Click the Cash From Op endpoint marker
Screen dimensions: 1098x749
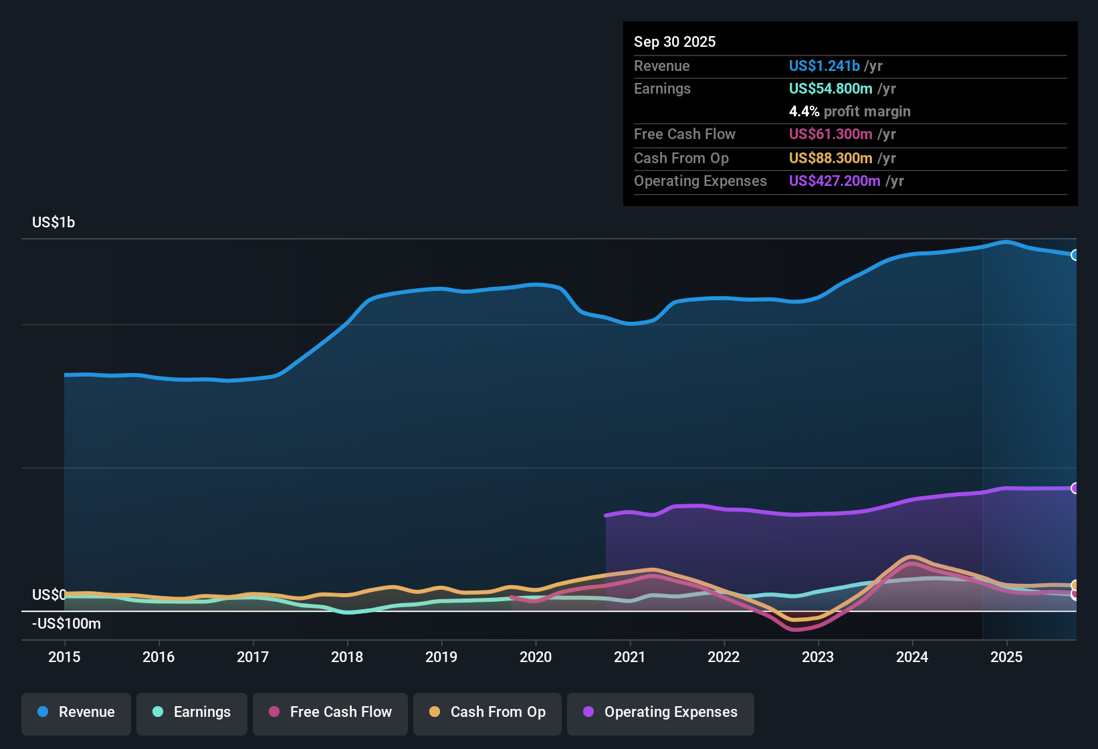1074,586
